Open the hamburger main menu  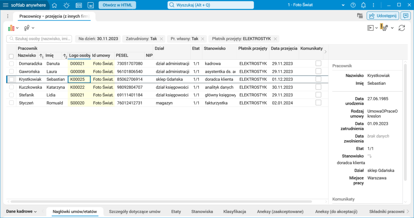(6, 5)
